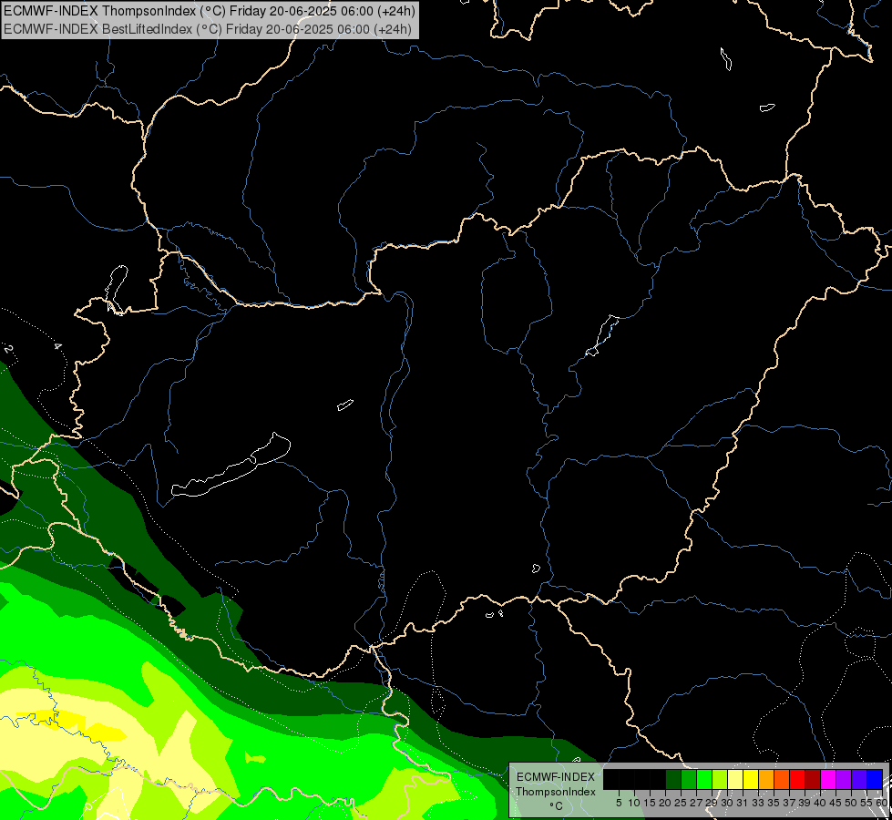Click the ThompsonIndex title line at top
This screenshot has height=820, width=892.
coord(210,10)
